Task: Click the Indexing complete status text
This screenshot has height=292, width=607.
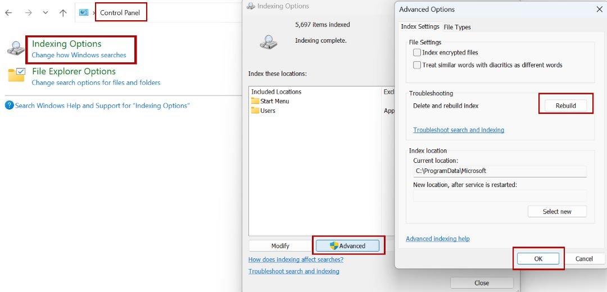Action: (321, 40)
